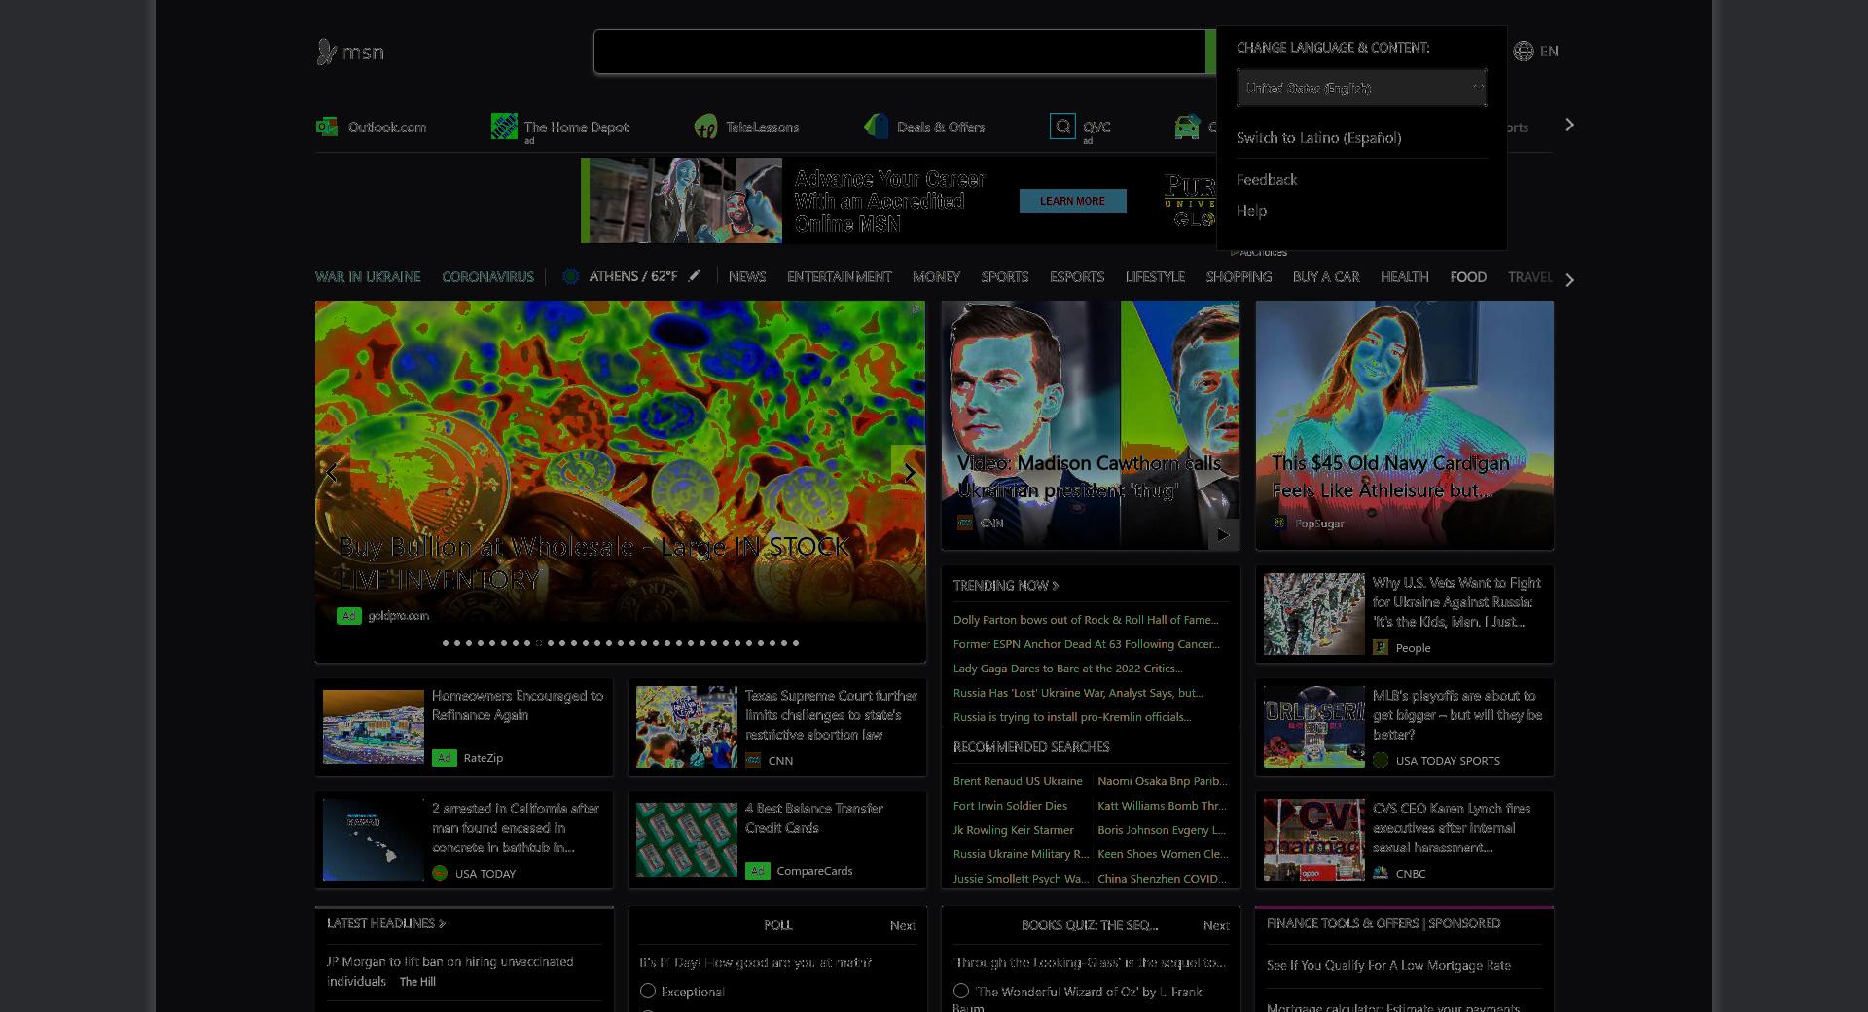Screen dimensions: 1868x1012
Task: Click the Ad badge next to RateZip
Action: [444, 757]
